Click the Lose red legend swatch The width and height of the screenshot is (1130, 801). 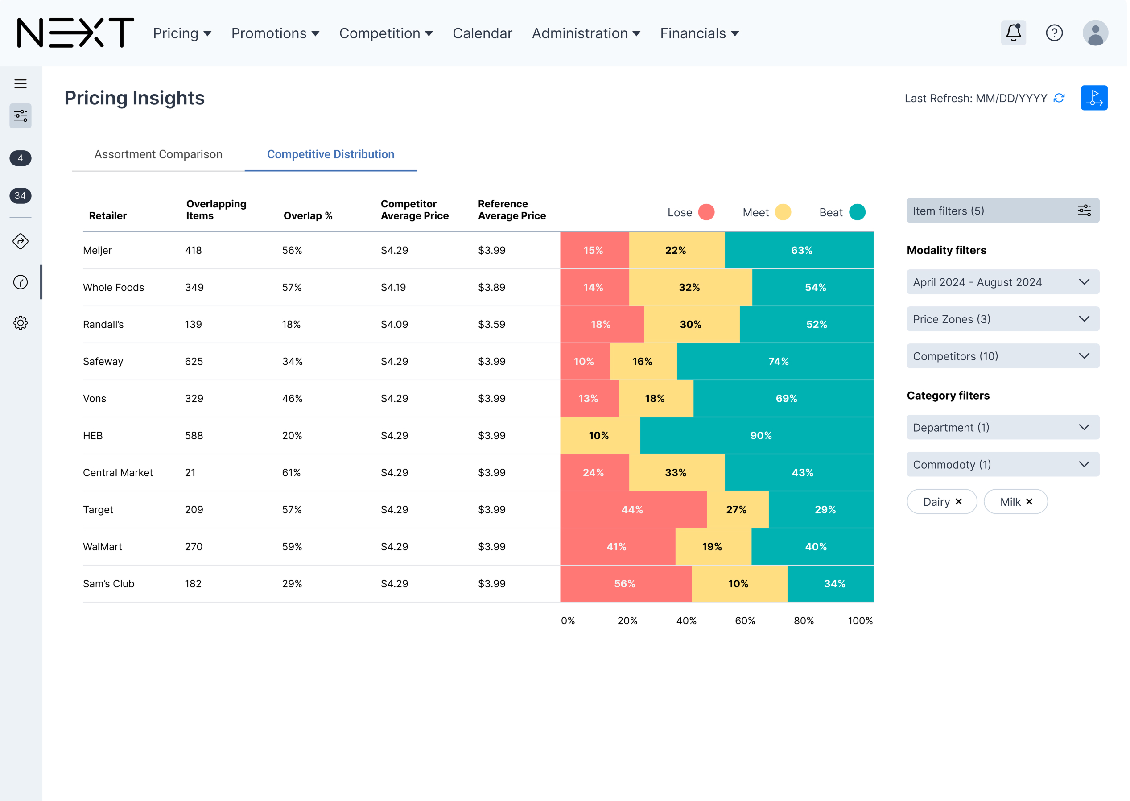coord(706,212)
